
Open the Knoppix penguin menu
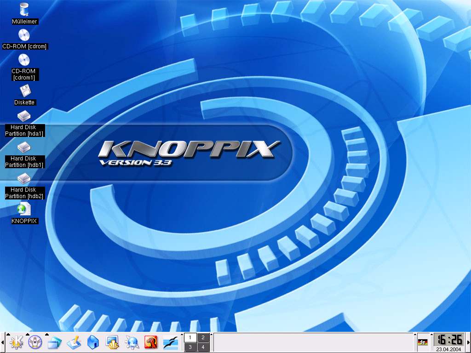tap(35, 342)
